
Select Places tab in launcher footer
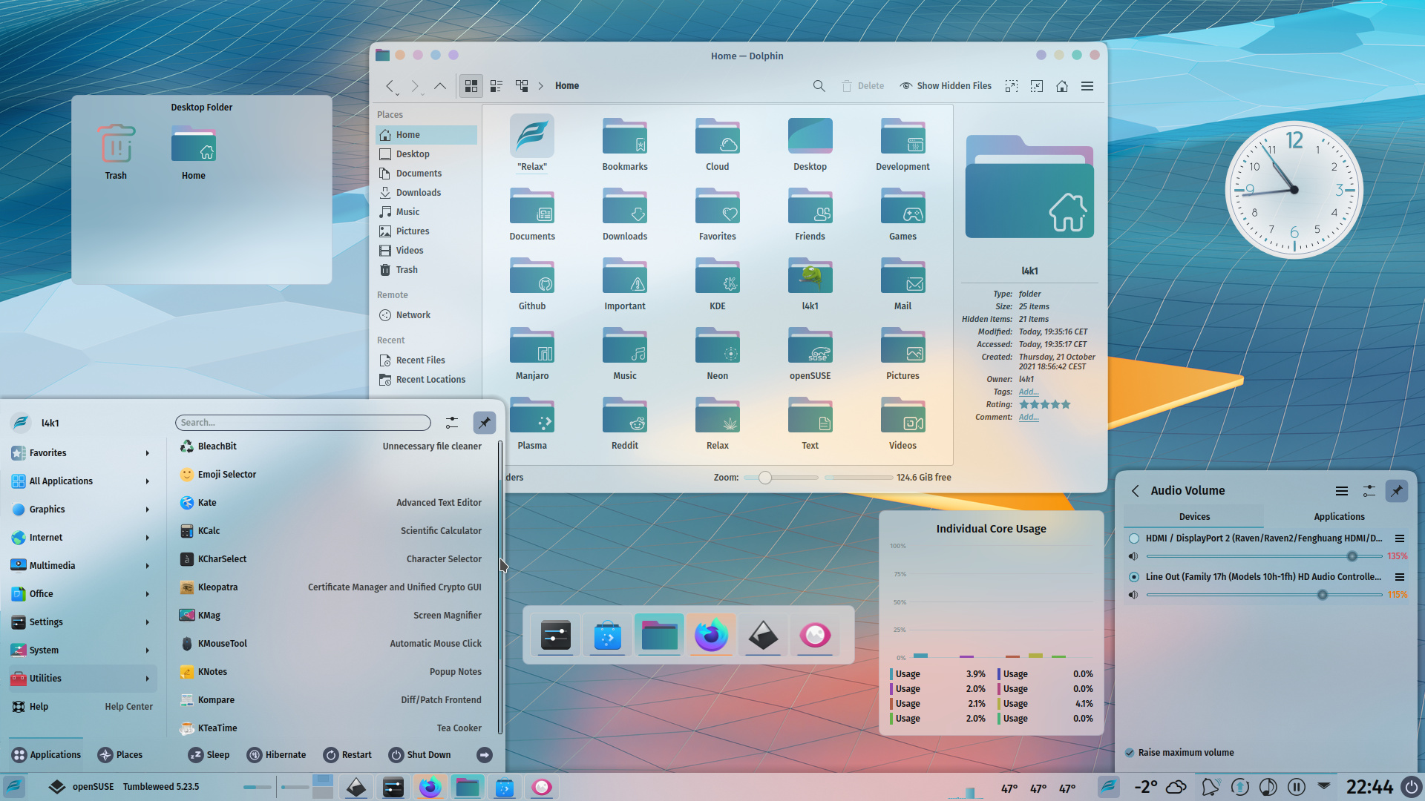point(120,755)
